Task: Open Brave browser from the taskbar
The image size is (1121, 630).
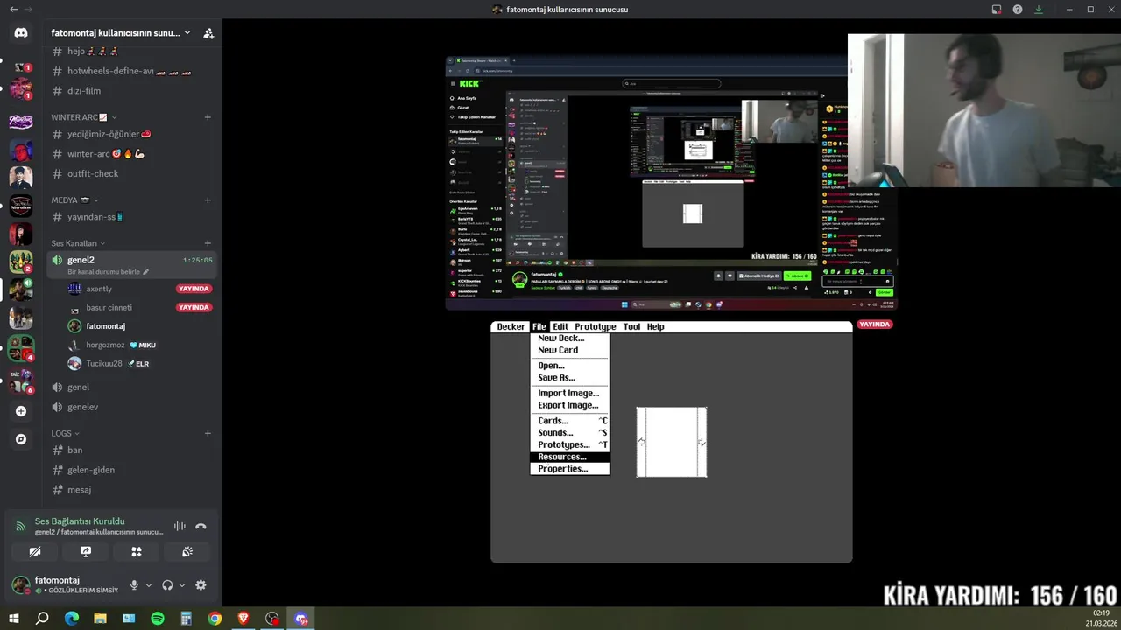Action: pos(243,618)
